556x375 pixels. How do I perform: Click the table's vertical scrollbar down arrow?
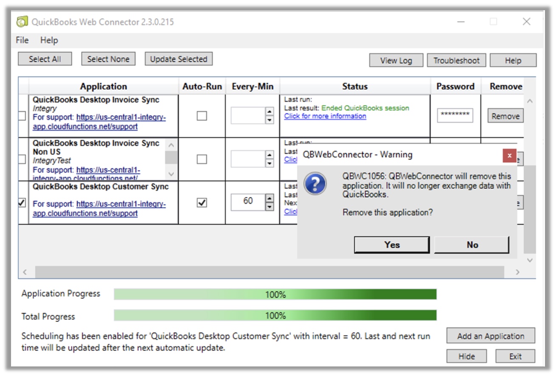(530, 260)
